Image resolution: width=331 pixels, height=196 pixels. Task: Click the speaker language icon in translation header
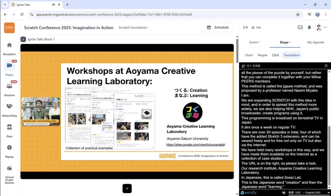pyautogui.click(x=243, y=66)
